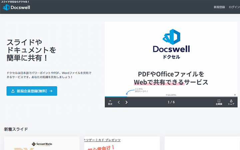Viewport: 240px width, 150px height.
Task: Click the スライドやドキュメントを簡単に共有! headline
Action: (31, 50)
